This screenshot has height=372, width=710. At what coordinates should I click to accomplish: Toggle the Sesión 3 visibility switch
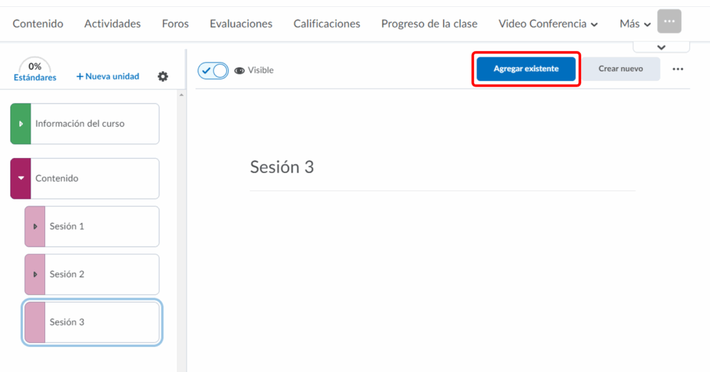(x=214, y=70)
